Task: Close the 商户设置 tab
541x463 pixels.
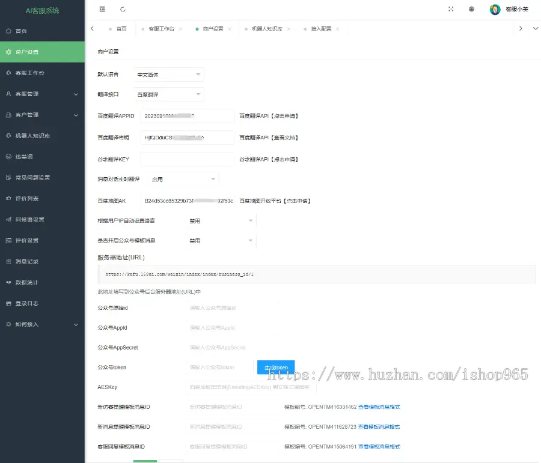Action: [x=230, y=29]
